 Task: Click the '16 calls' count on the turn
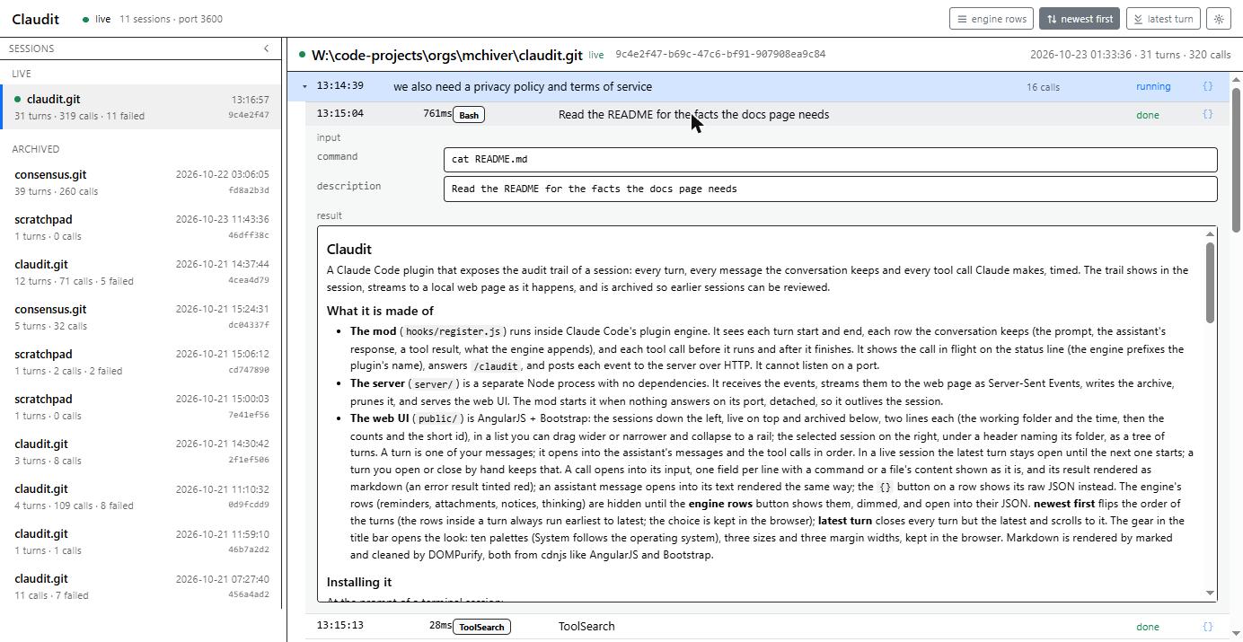tap(1043, 87)
